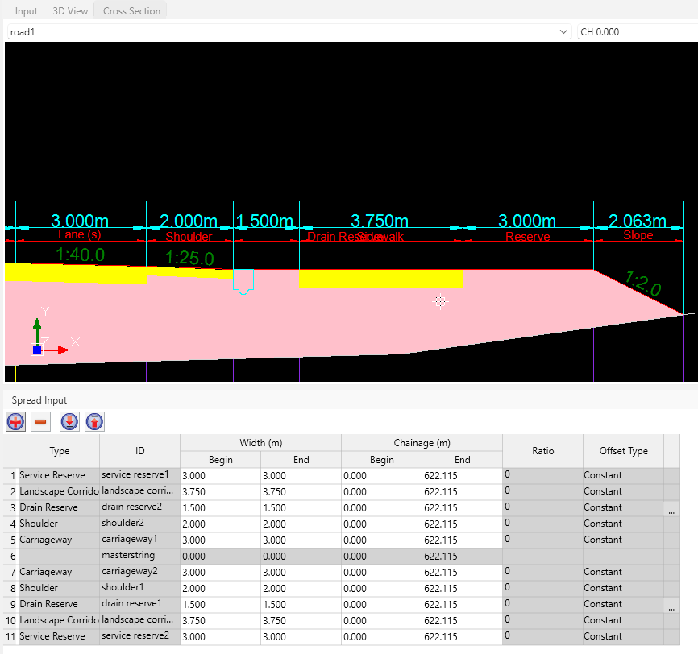
Task: Click the 1:25.0 crossfall label
Action: tap(189, 258)
